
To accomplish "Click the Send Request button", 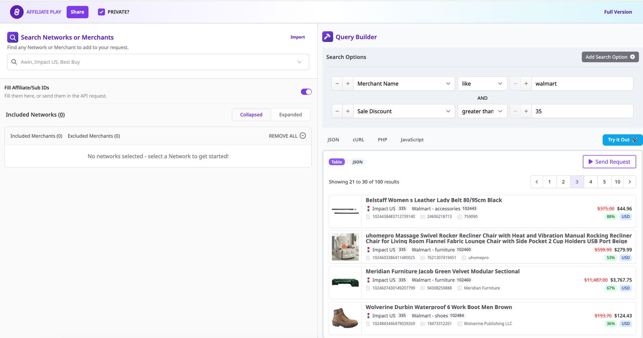I will click(x=609, y=162).
